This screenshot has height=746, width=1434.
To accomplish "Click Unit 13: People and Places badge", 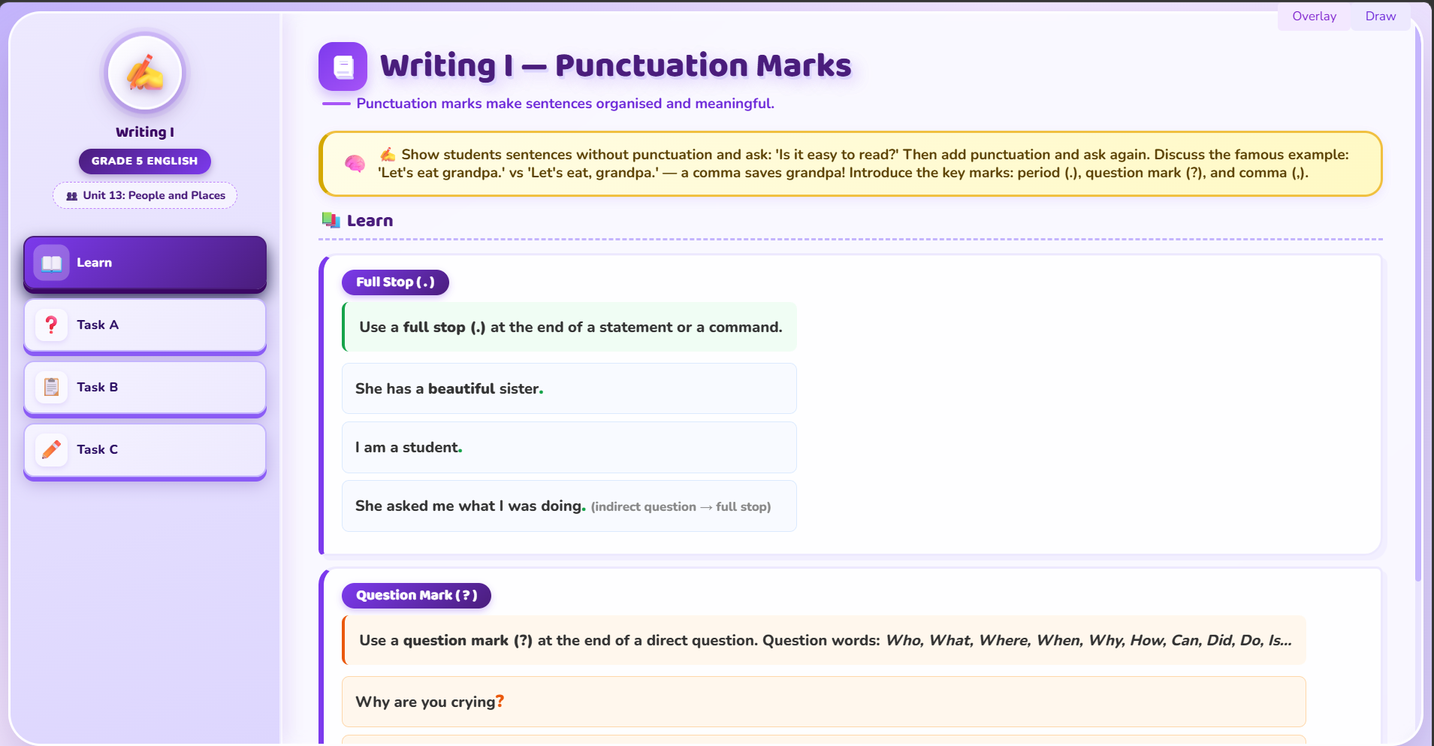I will 145,195.
